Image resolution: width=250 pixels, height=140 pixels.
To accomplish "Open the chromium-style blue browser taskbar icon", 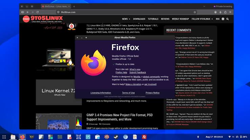I will coord(126,137).
